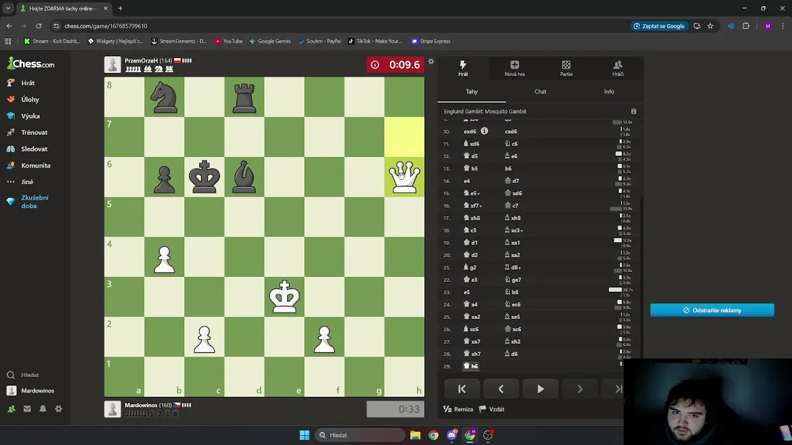
Task: Select move 29 Qh6 in move list
Action: pyautogui.click(x=471, y=366)
